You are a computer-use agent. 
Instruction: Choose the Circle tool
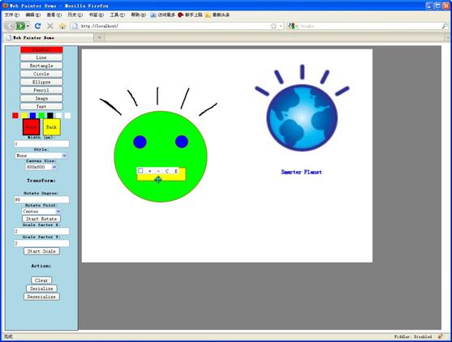coord(41,74)
